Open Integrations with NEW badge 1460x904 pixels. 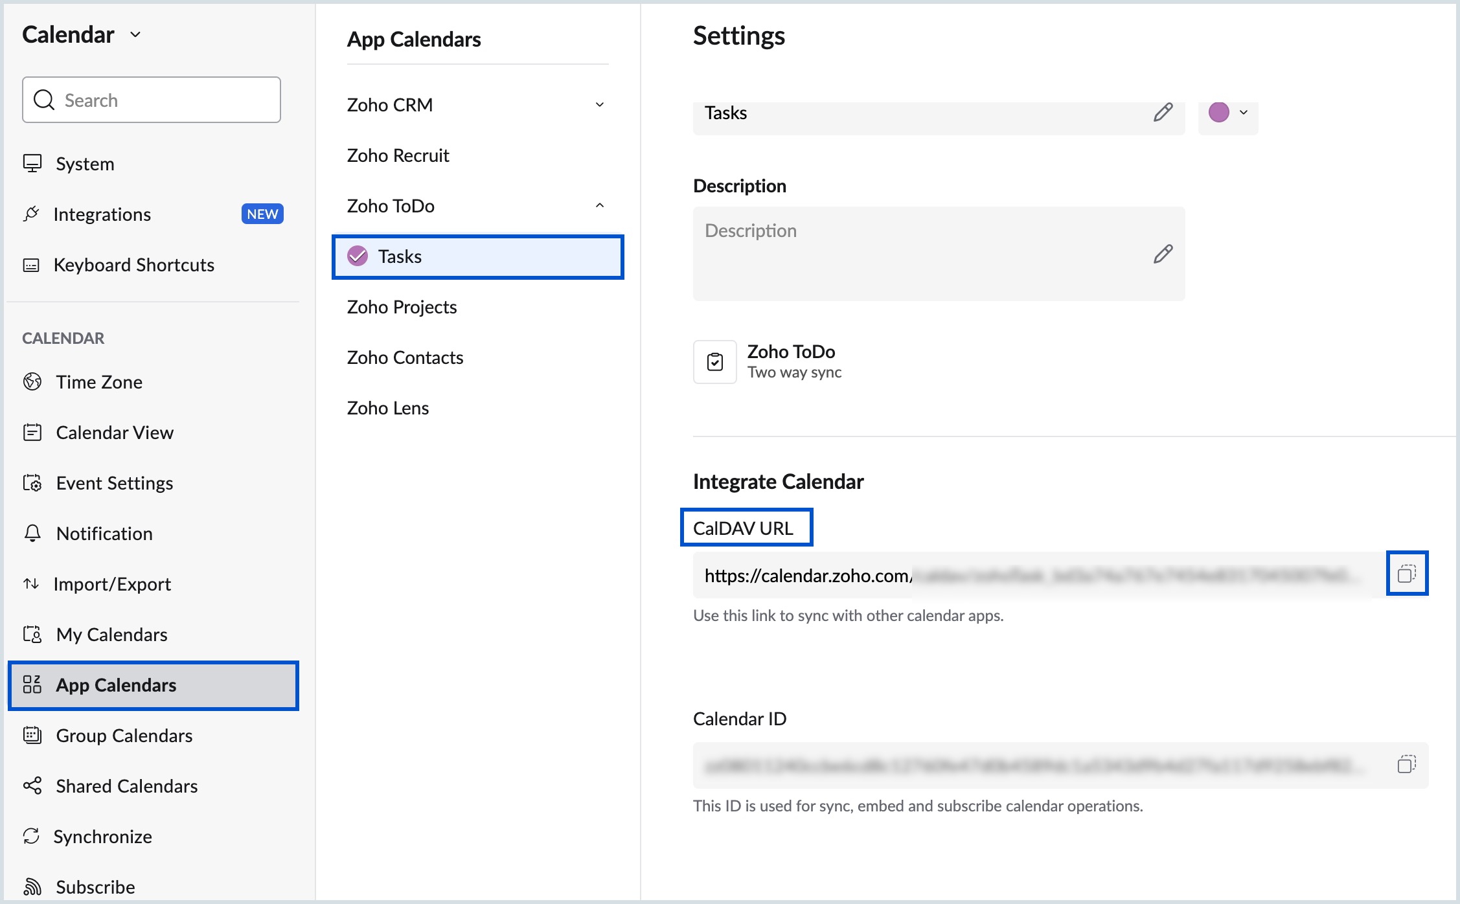click(x=102, y=214)
